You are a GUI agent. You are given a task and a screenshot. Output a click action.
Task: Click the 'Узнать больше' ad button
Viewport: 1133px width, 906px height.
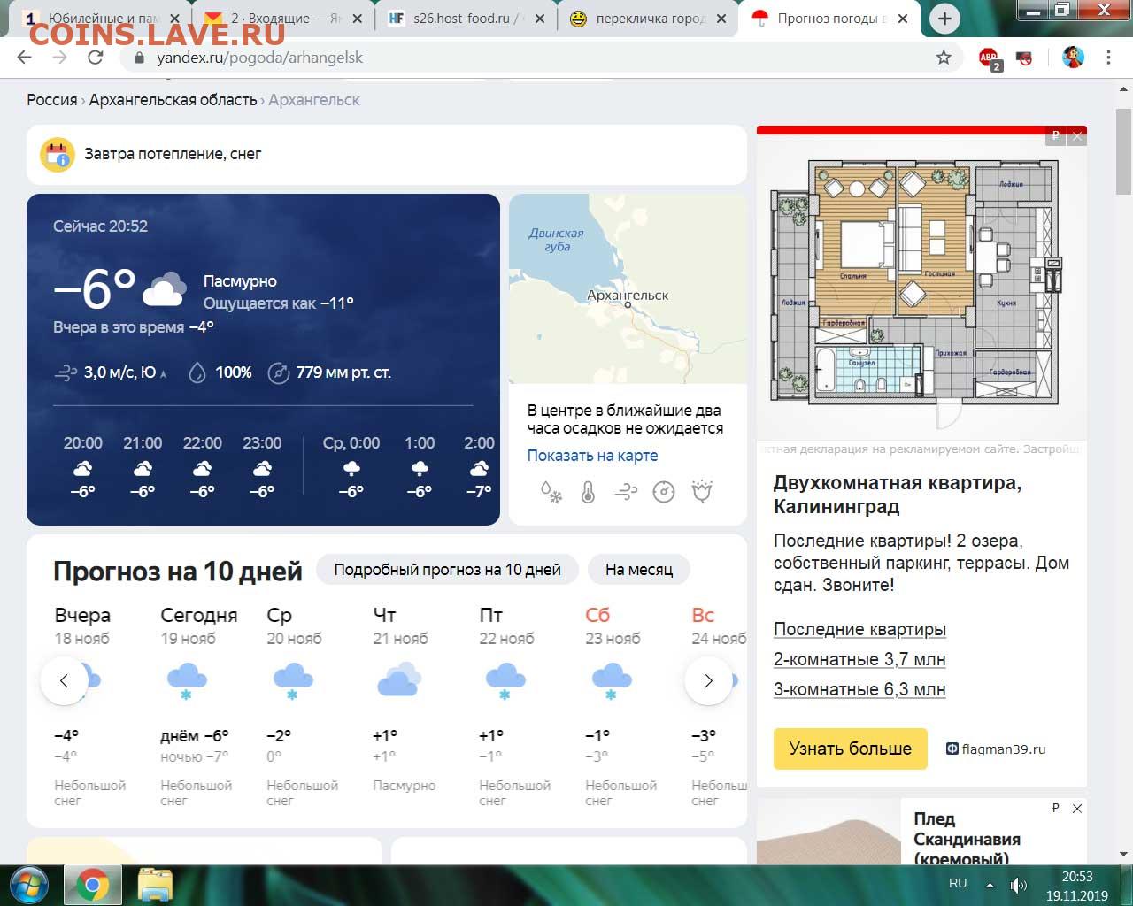pos(850,749)
